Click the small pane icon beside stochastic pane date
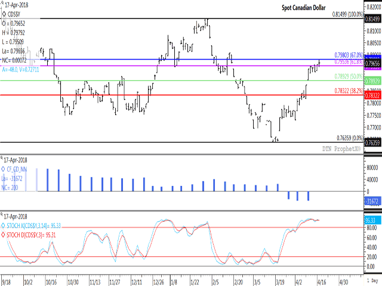This screenshot has width=382, height=286. pyautogui.click(x=2, y=214)
